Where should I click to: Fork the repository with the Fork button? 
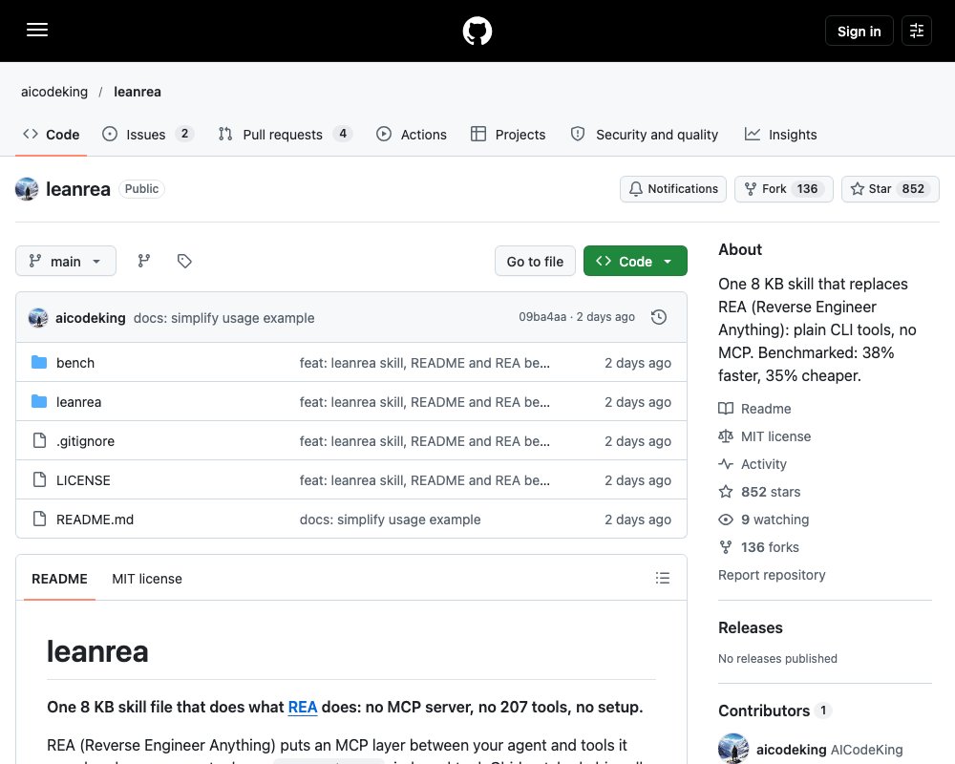[783, 189]
